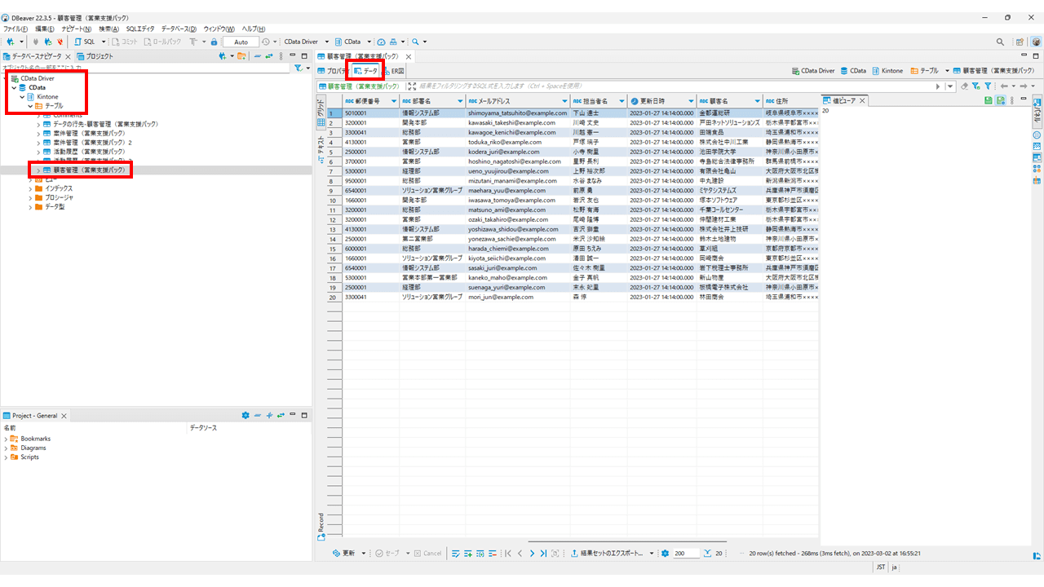Image resolution: width=1044 pixels, height=587 pixels.
Task: Toggle Auto commit mode button
Action: coord(240,42)
